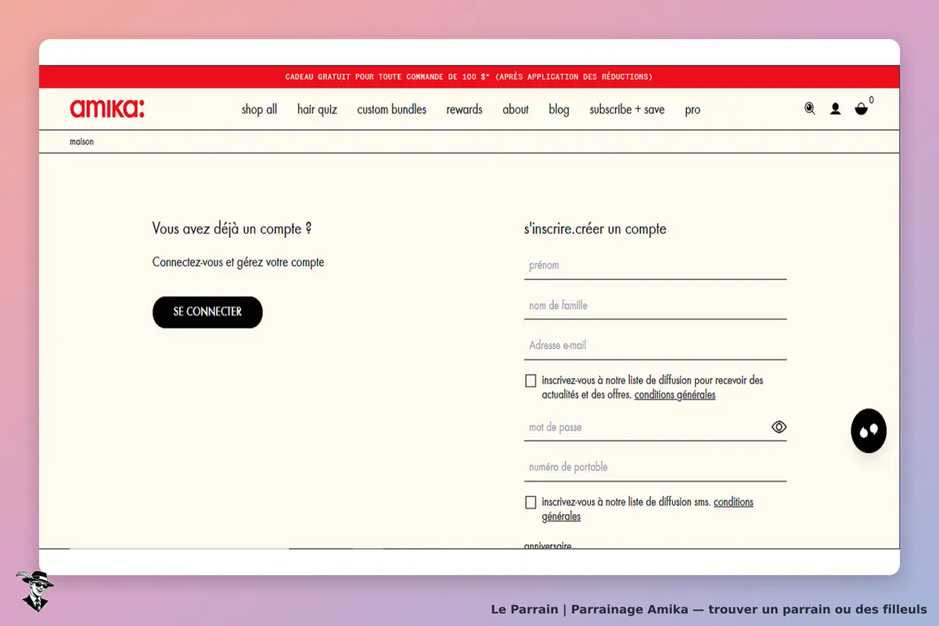939x626 pixels.
Task: Open conditions générales link for email list
Action: pyautogui.click(x=675, y=395)
